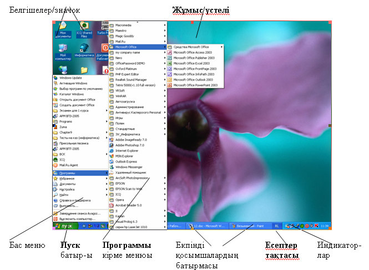The image size is (369, 270).
Task: Launch Internet Explorer from Programs menu
Action: [x=138, y=150]
